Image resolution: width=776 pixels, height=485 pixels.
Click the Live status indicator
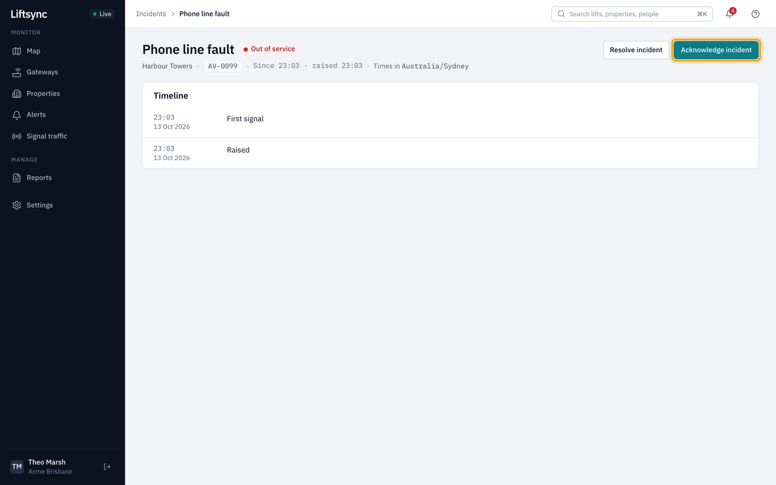[x=102, y=14]
